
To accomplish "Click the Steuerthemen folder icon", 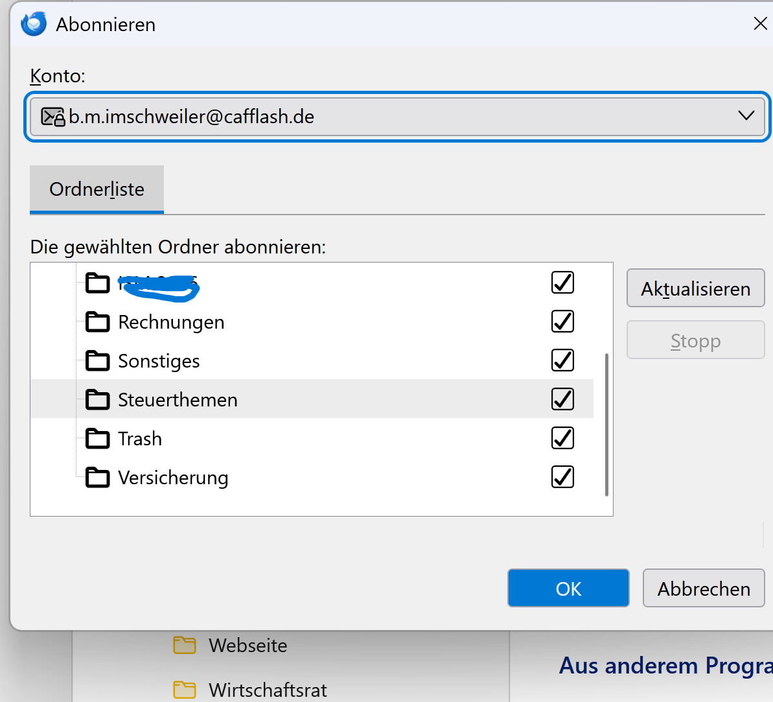I will point(98,400).
